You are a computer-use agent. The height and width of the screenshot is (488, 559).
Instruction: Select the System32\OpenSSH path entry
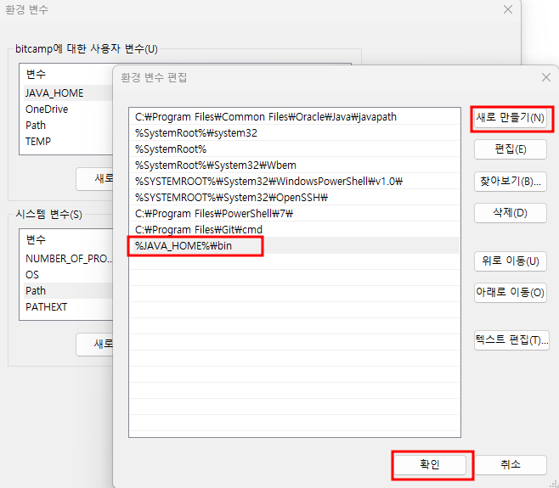295,198
